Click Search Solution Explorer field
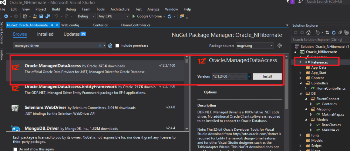This screenshot has height=151, width=350. coord(320,40)
